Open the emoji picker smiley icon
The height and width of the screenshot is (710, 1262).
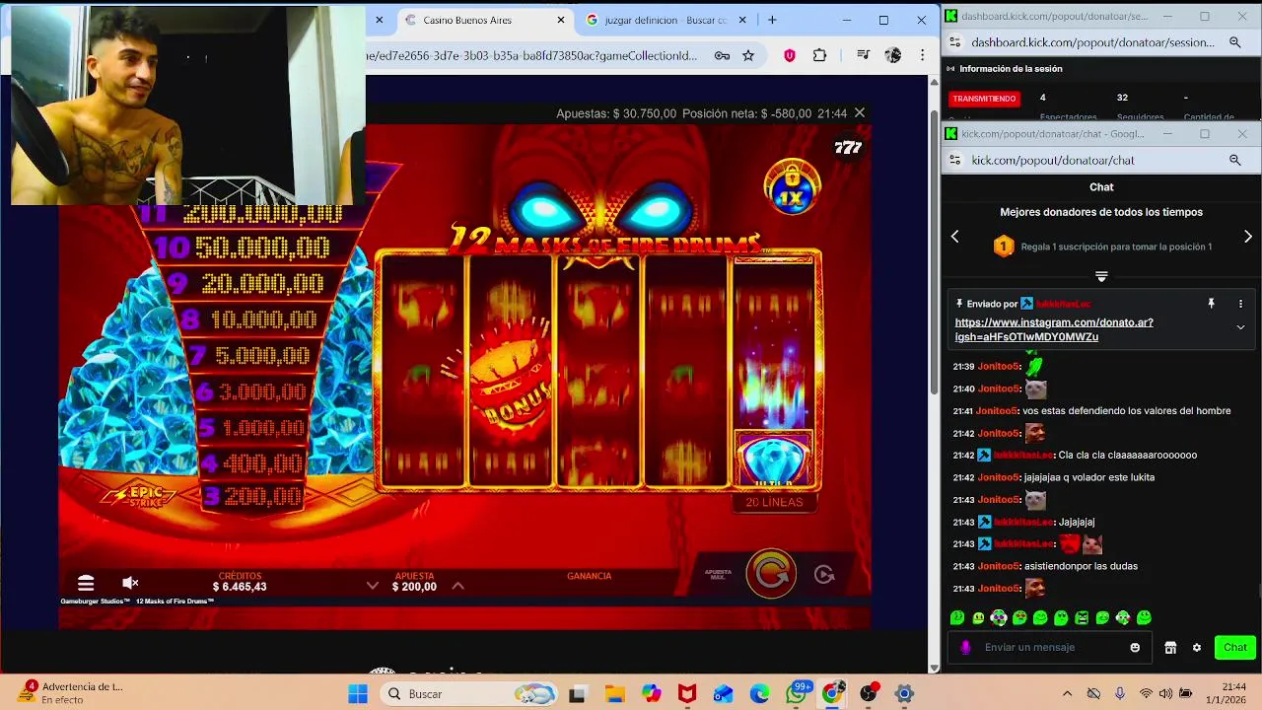[1135, 647]
